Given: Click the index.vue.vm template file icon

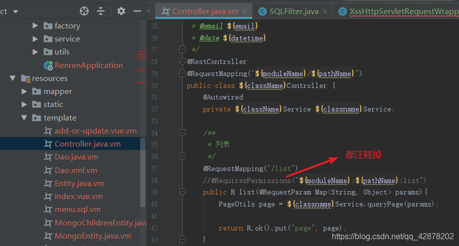Looking at the screenshot, I should [48, 196].
